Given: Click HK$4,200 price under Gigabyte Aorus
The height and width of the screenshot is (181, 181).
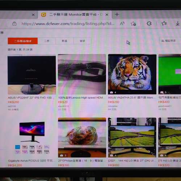Looking at the screenshot, I should 15,165.
